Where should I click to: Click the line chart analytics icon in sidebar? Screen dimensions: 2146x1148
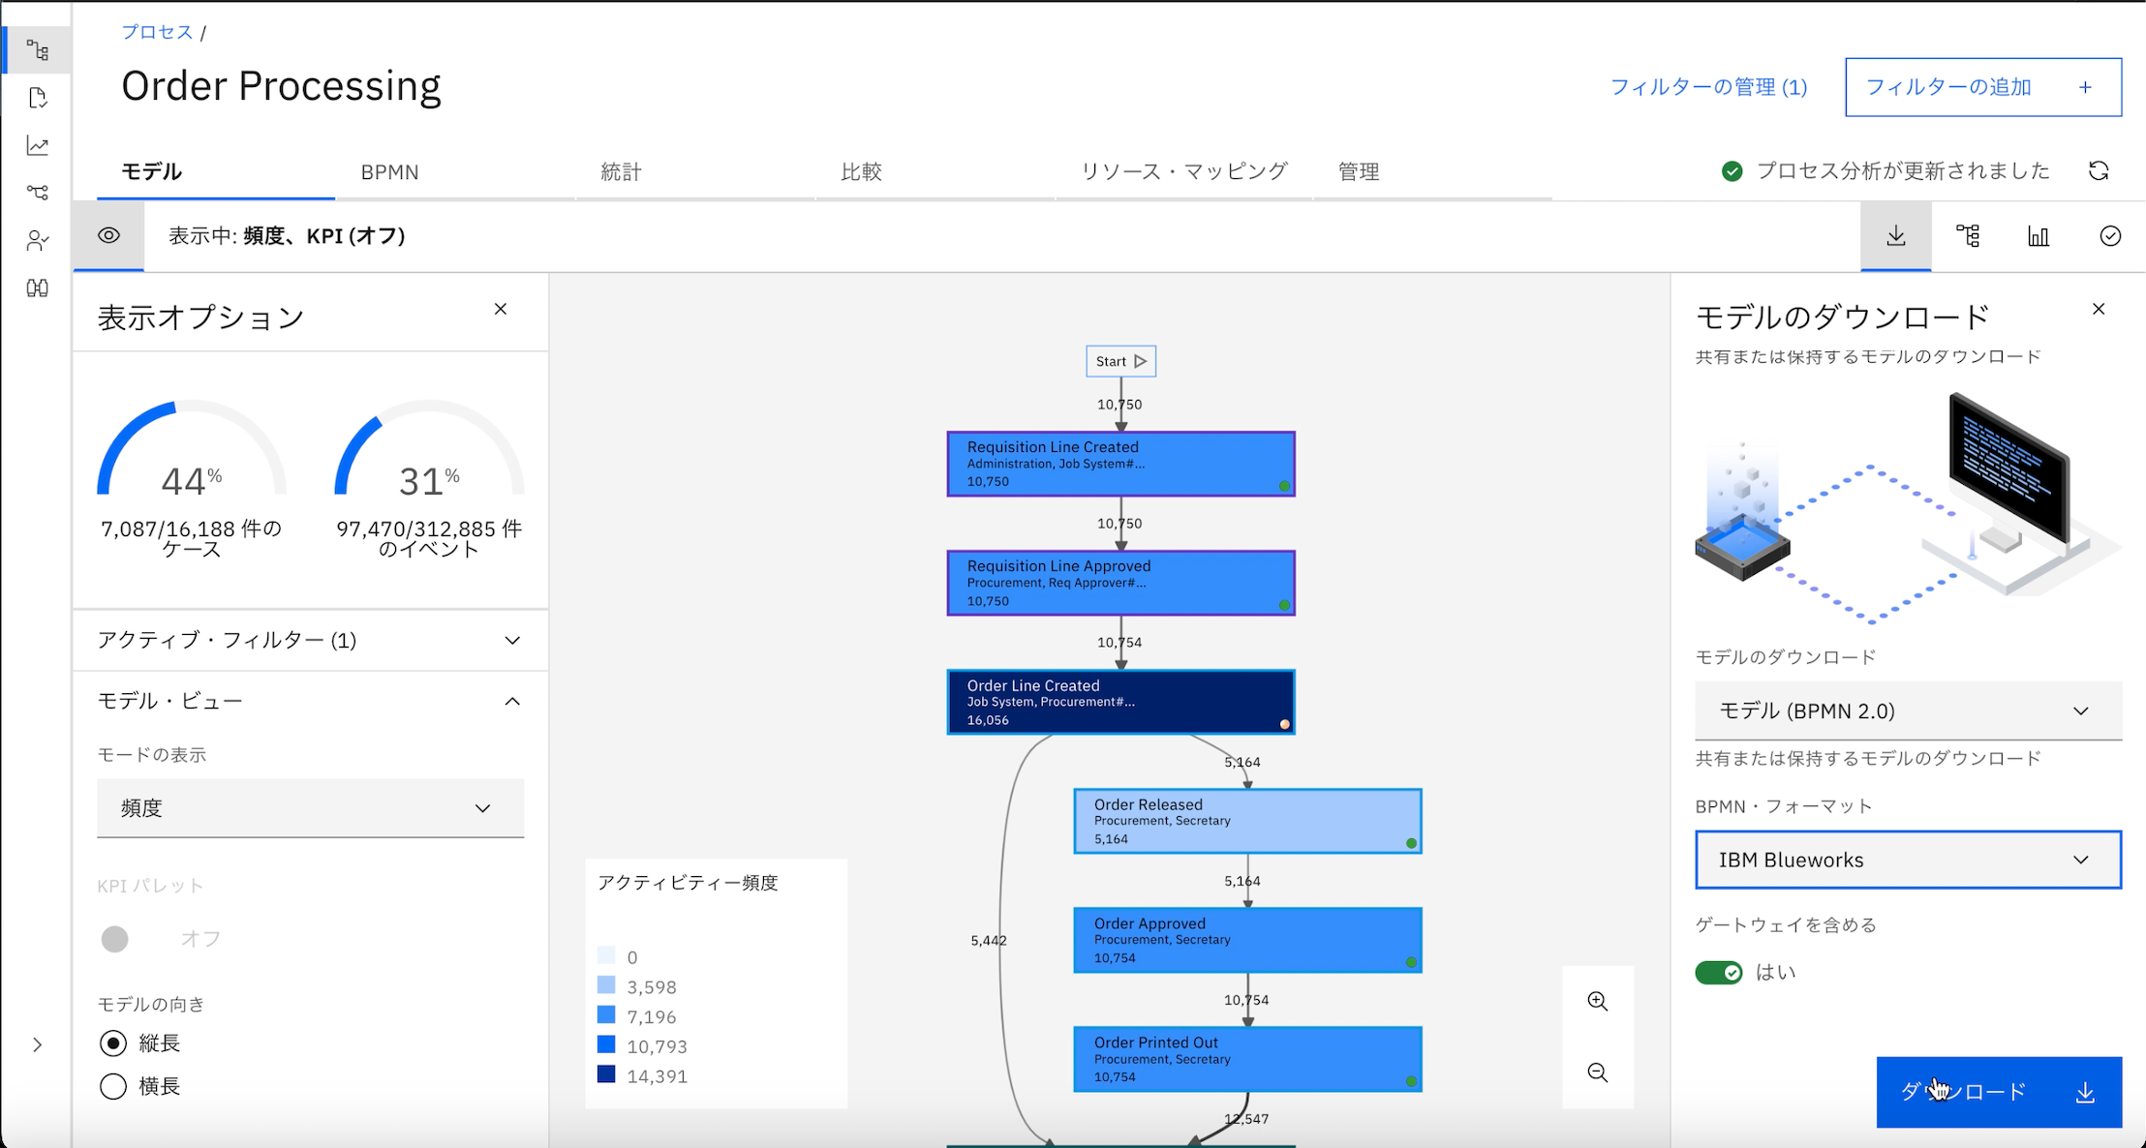pos(37,145)
